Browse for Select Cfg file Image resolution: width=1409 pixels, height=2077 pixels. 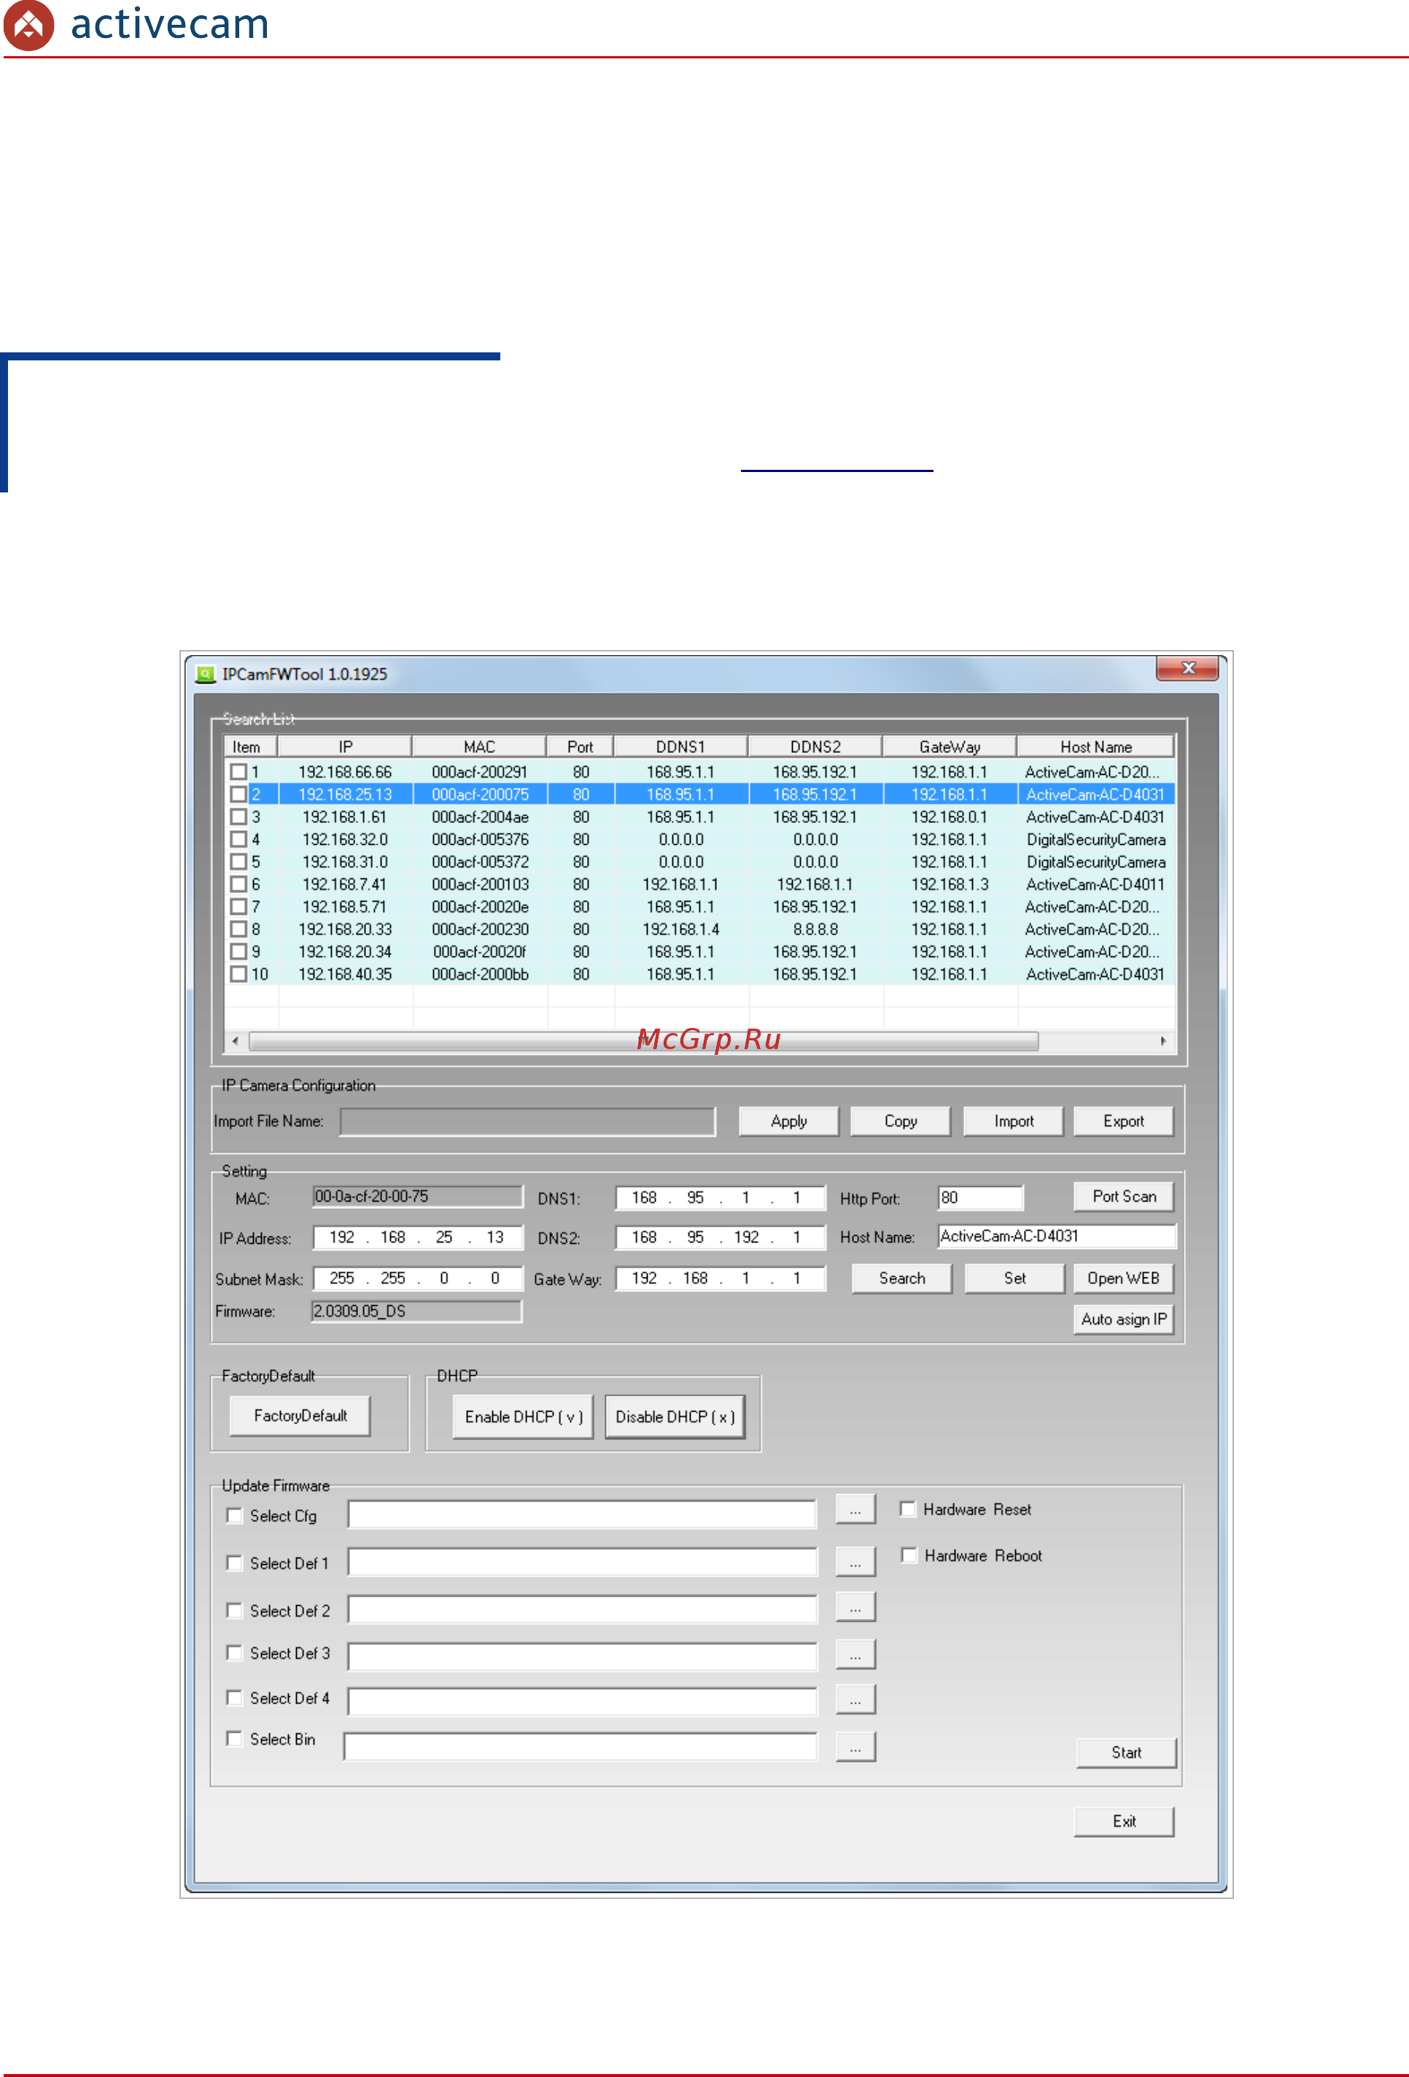tap(855, 1509)
